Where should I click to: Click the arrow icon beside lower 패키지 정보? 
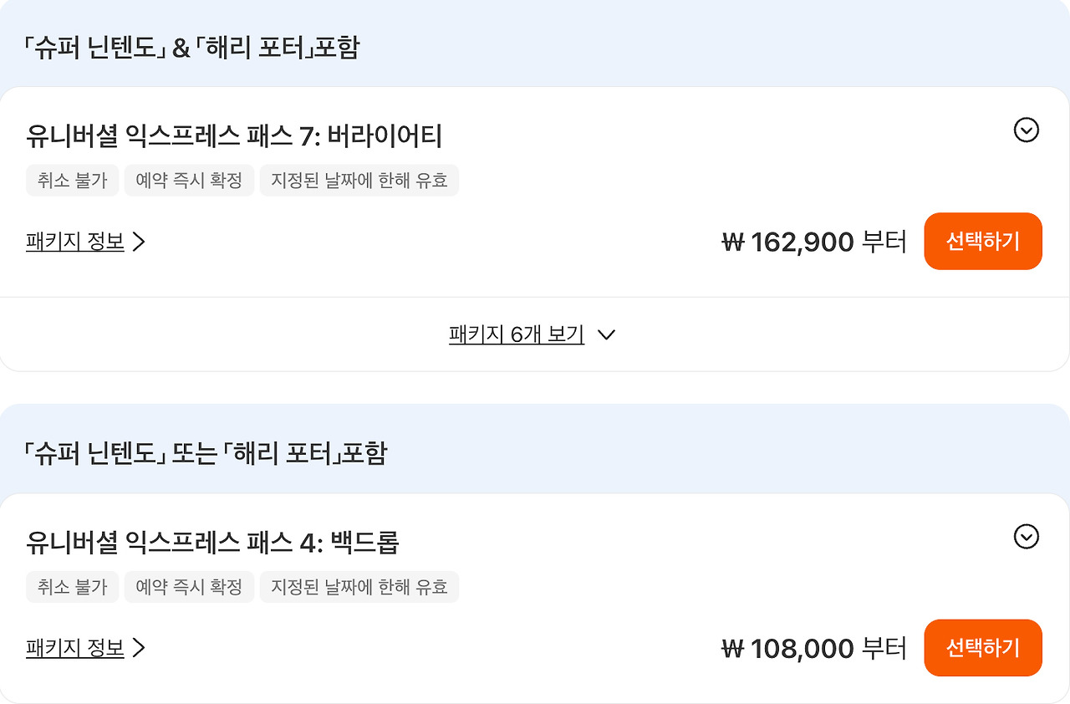point(139,648)
